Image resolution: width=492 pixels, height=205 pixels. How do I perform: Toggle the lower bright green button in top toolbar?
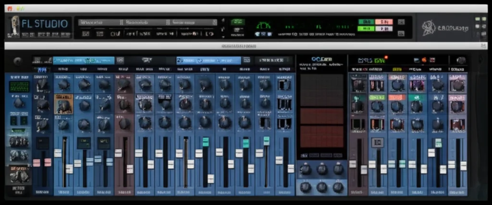(366, 28)
